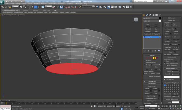
Task: Toggle the 3D Snaps icon
Action: (65, 7)
